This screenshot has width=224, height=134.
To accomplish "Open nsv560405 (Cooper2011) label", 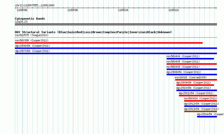I will pos(183,61).
